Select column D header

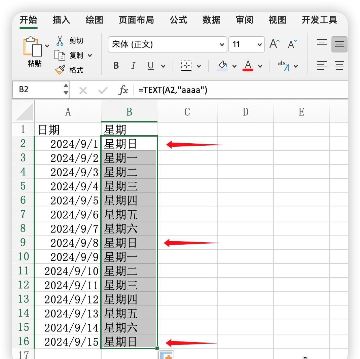246,112
